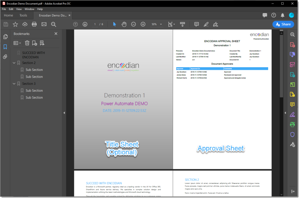Print the document using the printer icon

click(x=34, y=24)
